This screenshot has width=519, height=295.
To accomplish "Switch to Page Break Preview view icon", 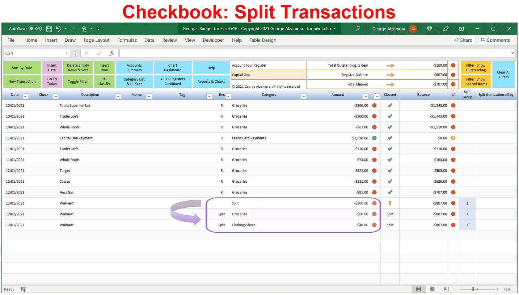I will click(446, 289).
